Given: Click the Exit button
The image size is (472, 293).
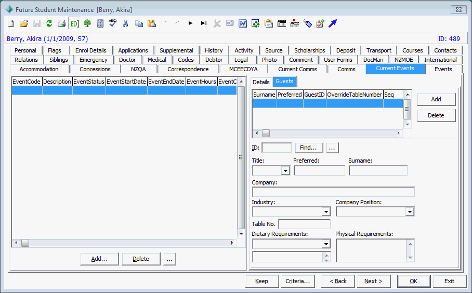Looking at the screenshot, I should (x=450, y=281).
